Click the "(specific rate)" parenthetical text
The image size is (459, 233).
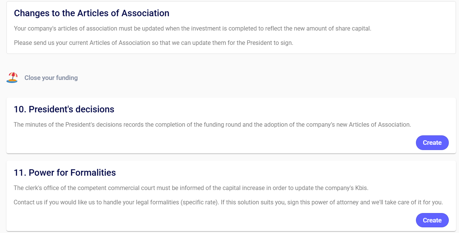point(199,202)
